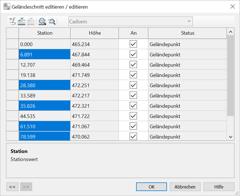Click the Station column header
Image resolution: width=240 pixels, height=196 pixels.
tap(44, 33)
